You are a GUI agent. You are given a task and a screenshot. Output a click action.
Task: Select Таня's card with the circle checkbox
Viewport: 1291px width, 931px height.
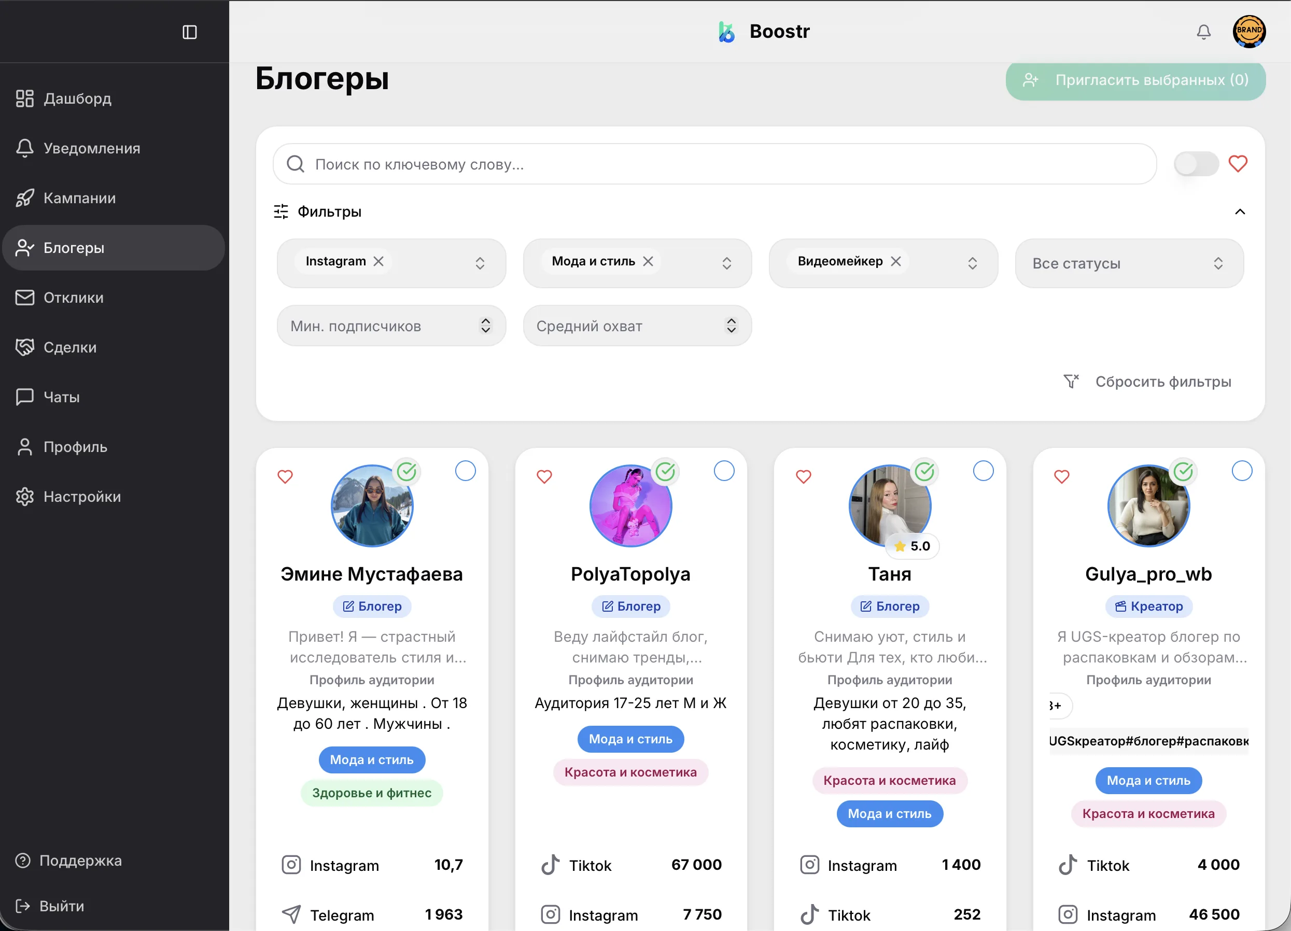coord(983,471)
